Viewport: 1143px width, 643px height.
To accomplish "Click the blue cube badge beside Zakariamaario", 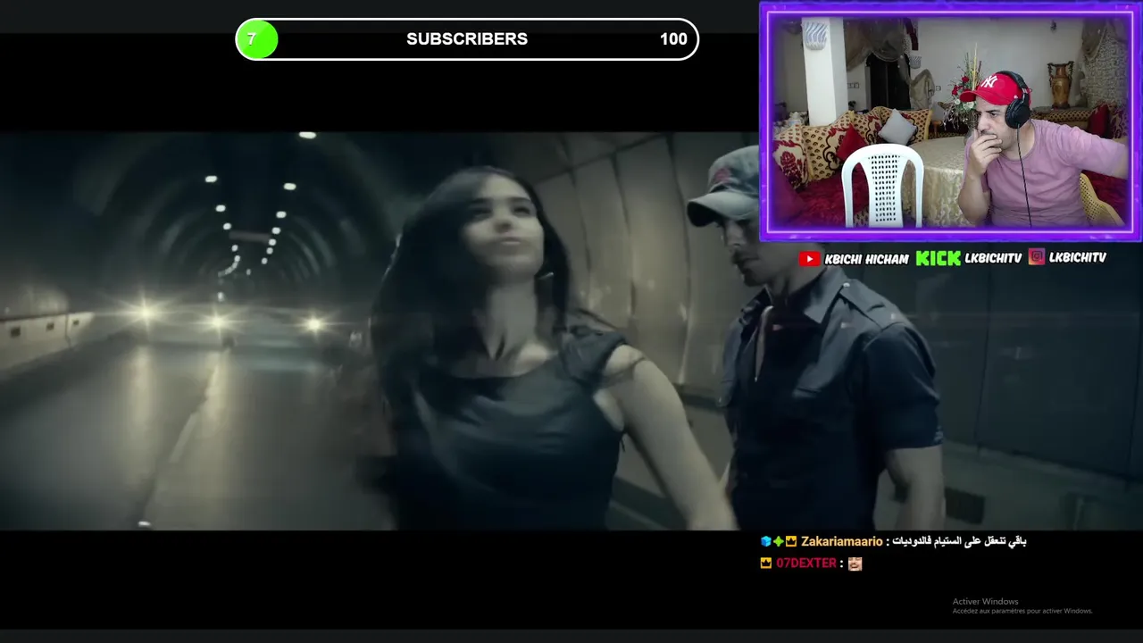I will coord(765,541).
